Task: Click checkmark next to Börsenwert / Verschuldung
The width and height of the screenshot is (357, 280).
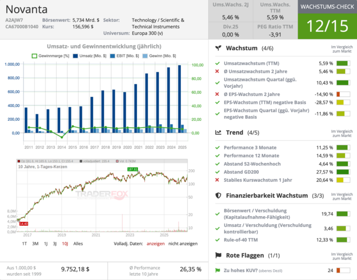Action: 218,214
